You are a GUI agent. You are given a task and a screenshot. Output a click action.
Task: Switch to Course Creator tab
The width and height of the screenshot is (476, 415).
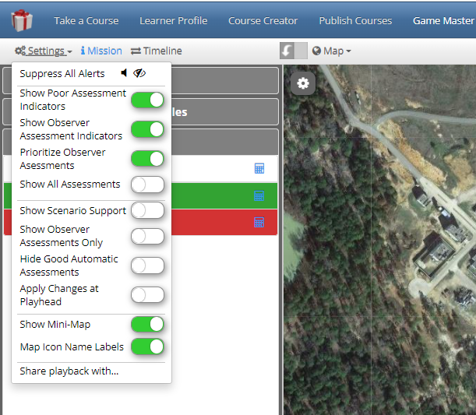pyautogui.click(x=263, y=20)
